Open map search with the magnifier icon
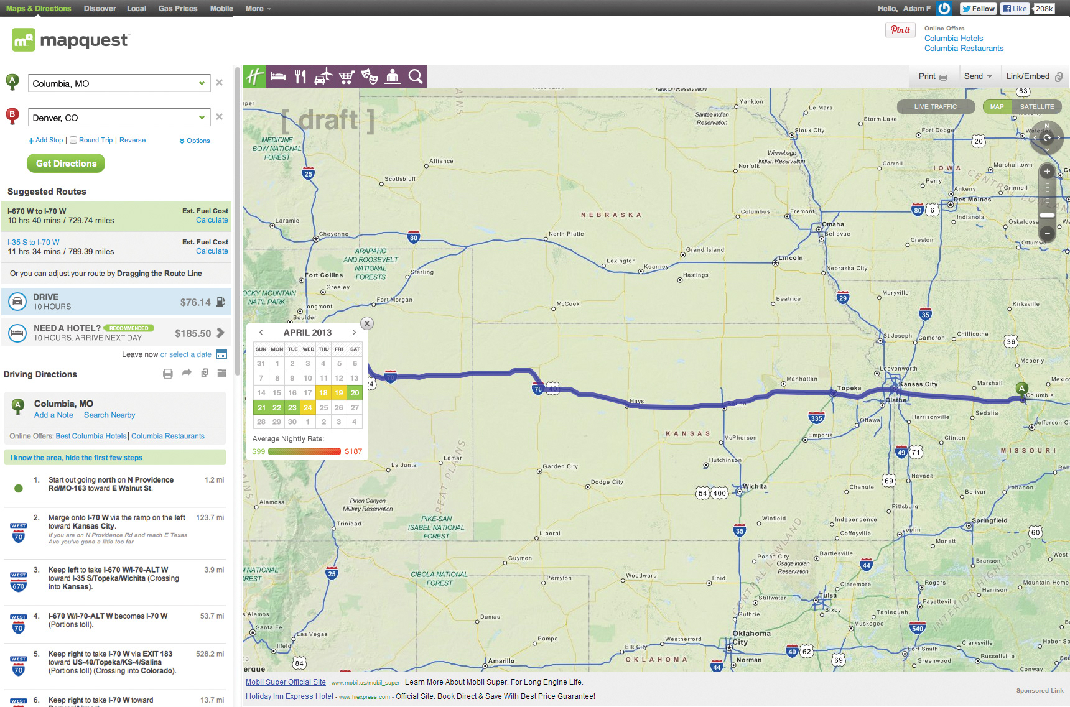The image size is (1070, 707). [x=416, y=76]
